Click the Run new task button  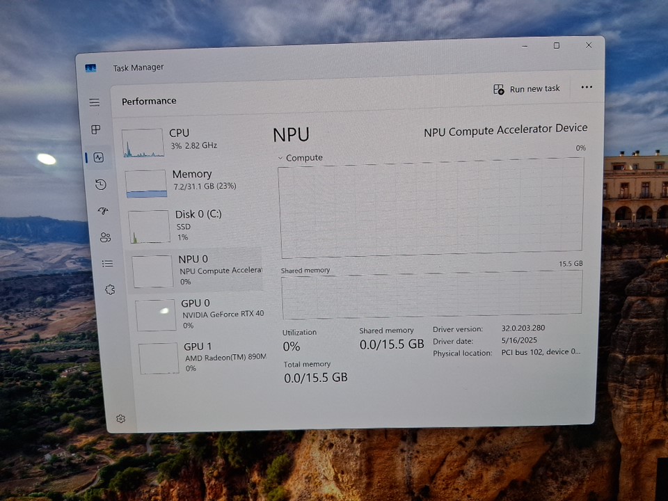tap(527, 89)
